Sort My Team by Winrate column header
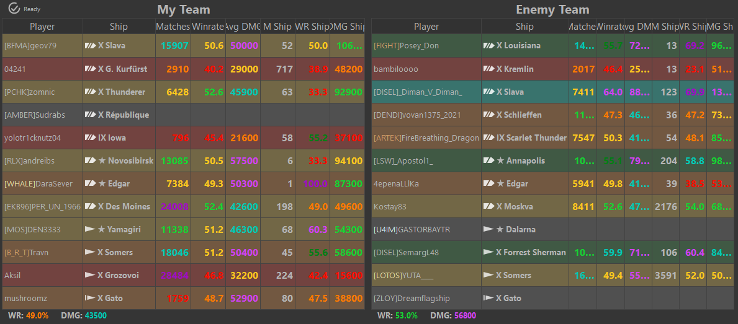Viewport: 738px width, 324px height. (208, 27)
